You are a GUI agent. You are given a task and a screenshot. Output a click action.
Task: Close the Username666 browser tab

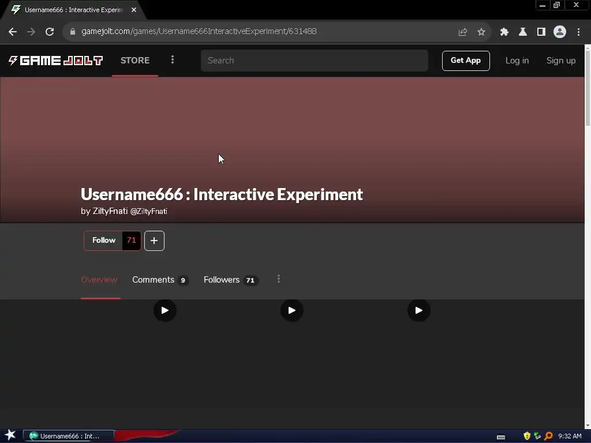click(134, 10)
